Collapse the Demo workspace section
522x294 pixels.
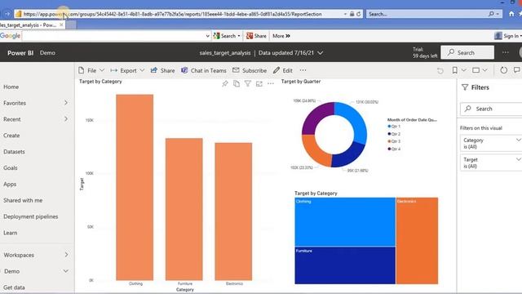pos(66,271)
